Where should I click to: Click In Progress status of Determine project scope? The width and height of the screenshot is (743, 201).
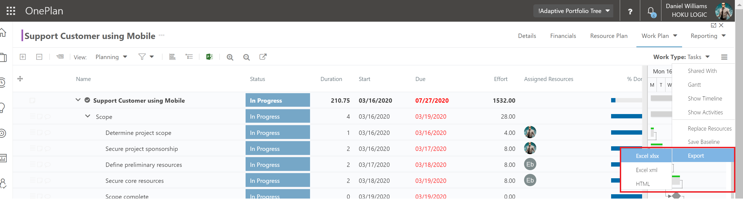[x=278, y=132]
